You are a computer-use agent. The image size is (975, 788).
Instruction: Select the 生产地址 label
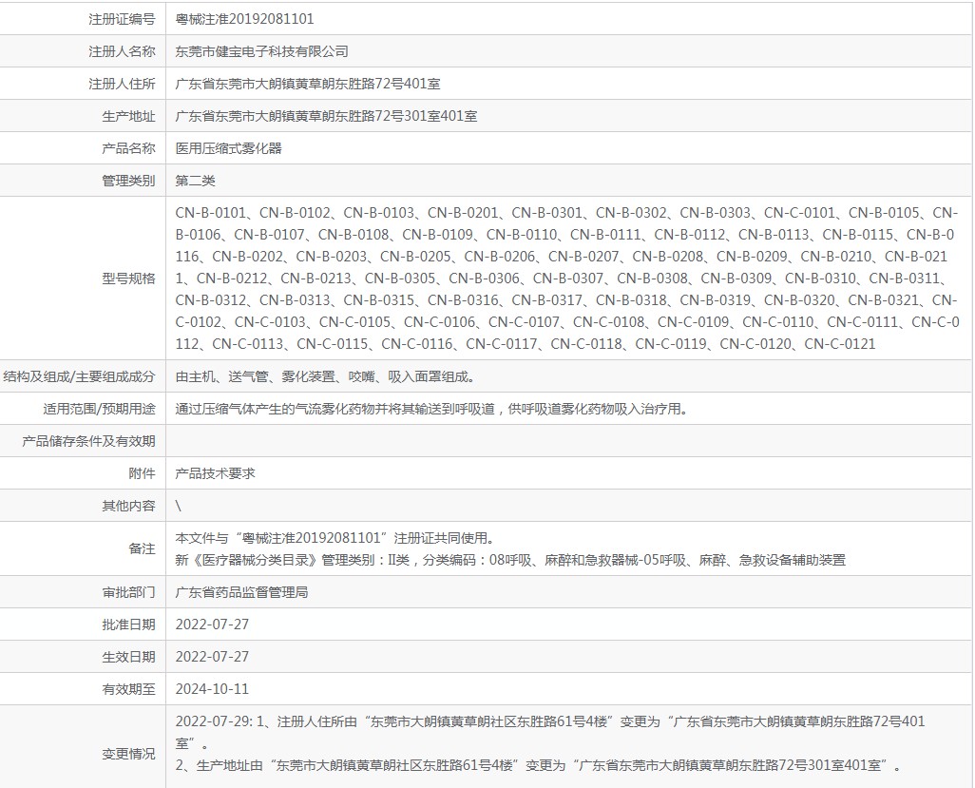(x=128, y=116)
